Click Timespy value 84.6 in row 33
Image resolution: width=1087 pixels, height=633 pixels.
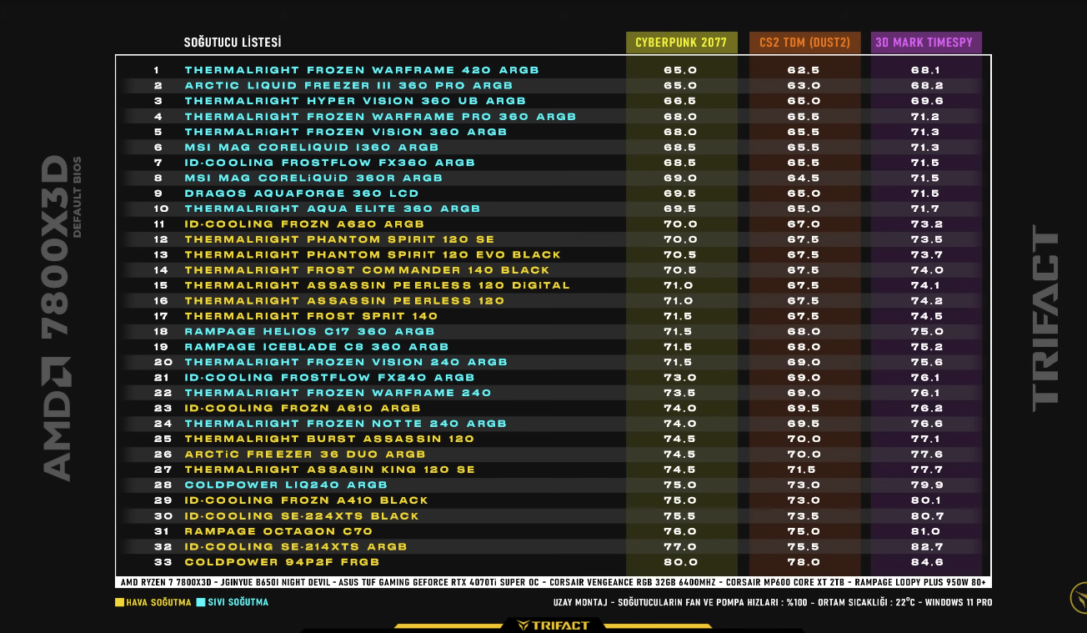pyautogui.click(x=927, y=562)
